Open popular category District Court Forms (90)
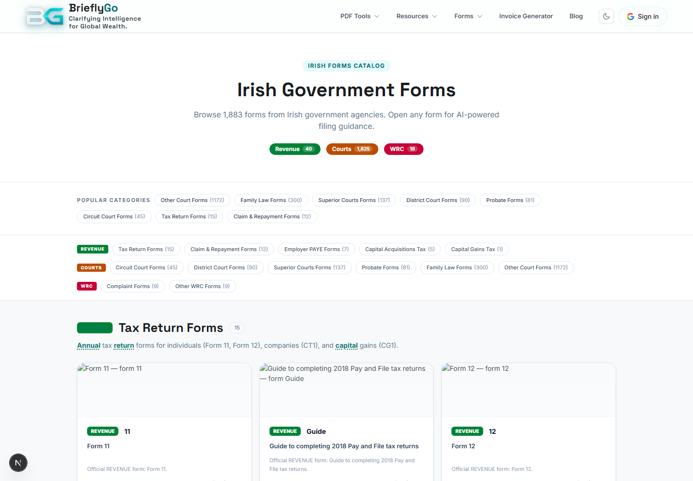Viewport: 693px width, 481px height. coord(438,200)
